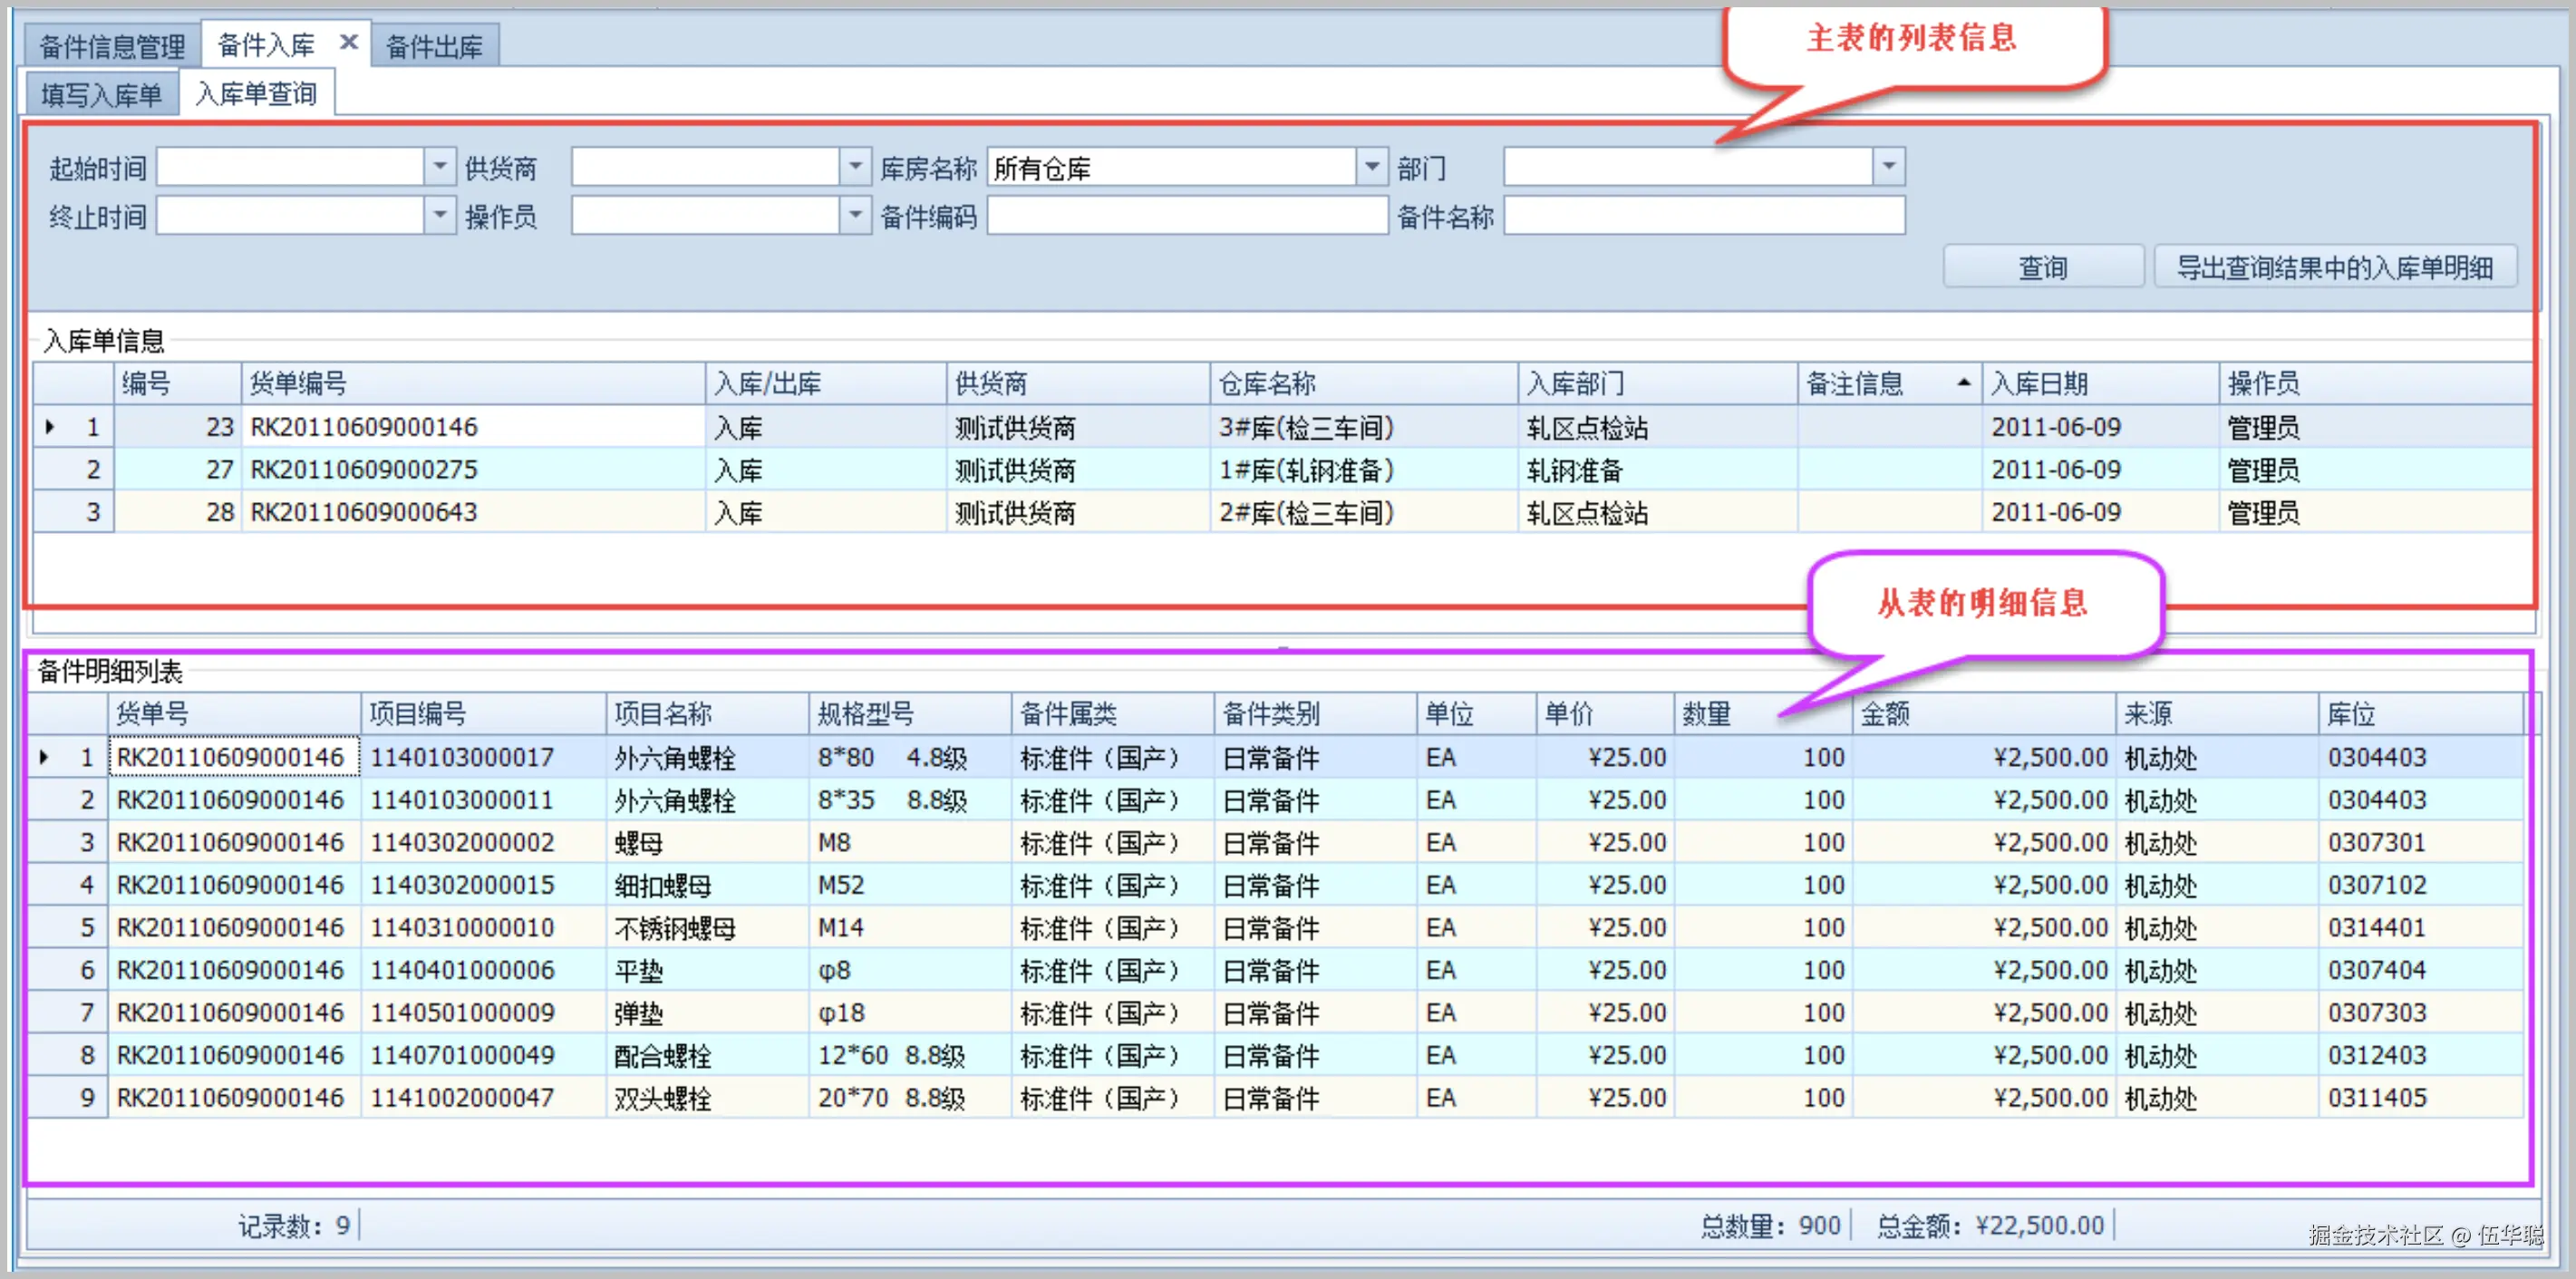
Task: Open 库房名称 warehouse dropdown
Action: click(1371, 167)
